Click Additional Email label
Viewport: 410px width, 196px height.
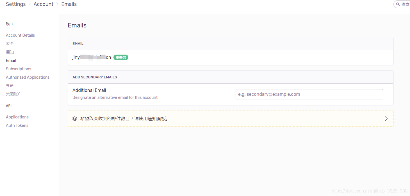(89, 90)
